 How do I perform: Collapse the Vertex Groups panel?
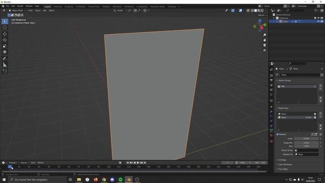point(284,80)
